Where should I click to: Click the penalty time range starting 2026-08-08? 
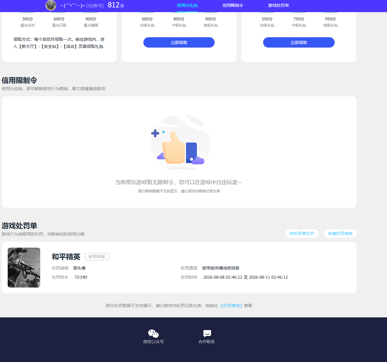[246, 277]
